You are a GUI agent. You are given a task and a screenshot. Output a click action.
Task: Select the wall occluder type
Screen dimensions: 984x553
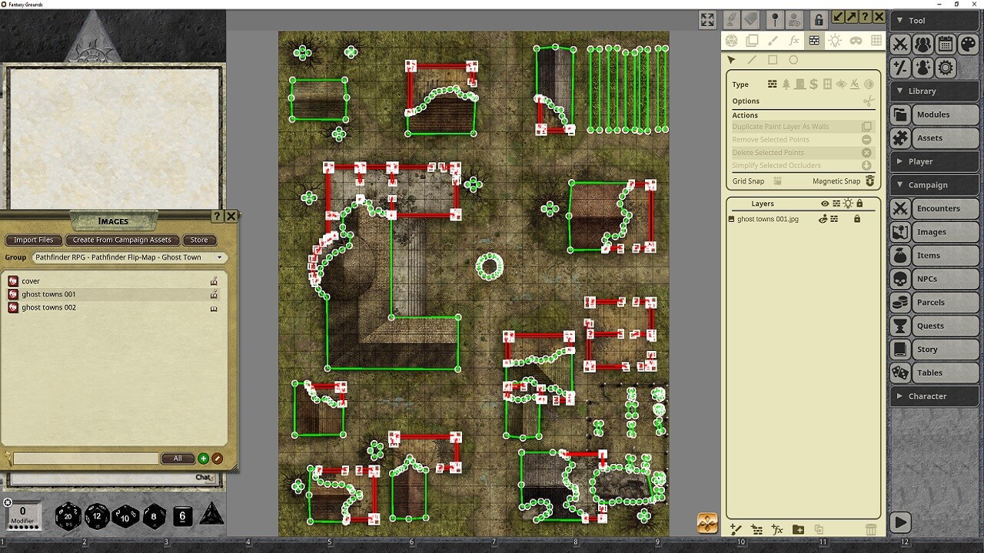(773, 84)
